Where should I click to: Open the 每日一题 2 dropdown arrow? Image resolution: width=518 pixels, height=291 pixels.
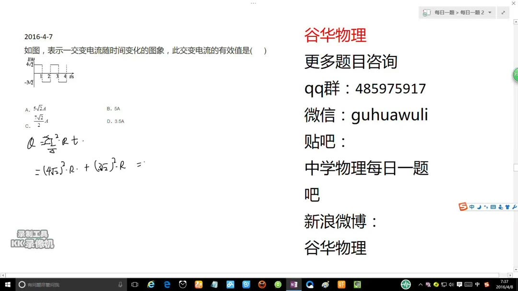(x=490, y=12)
